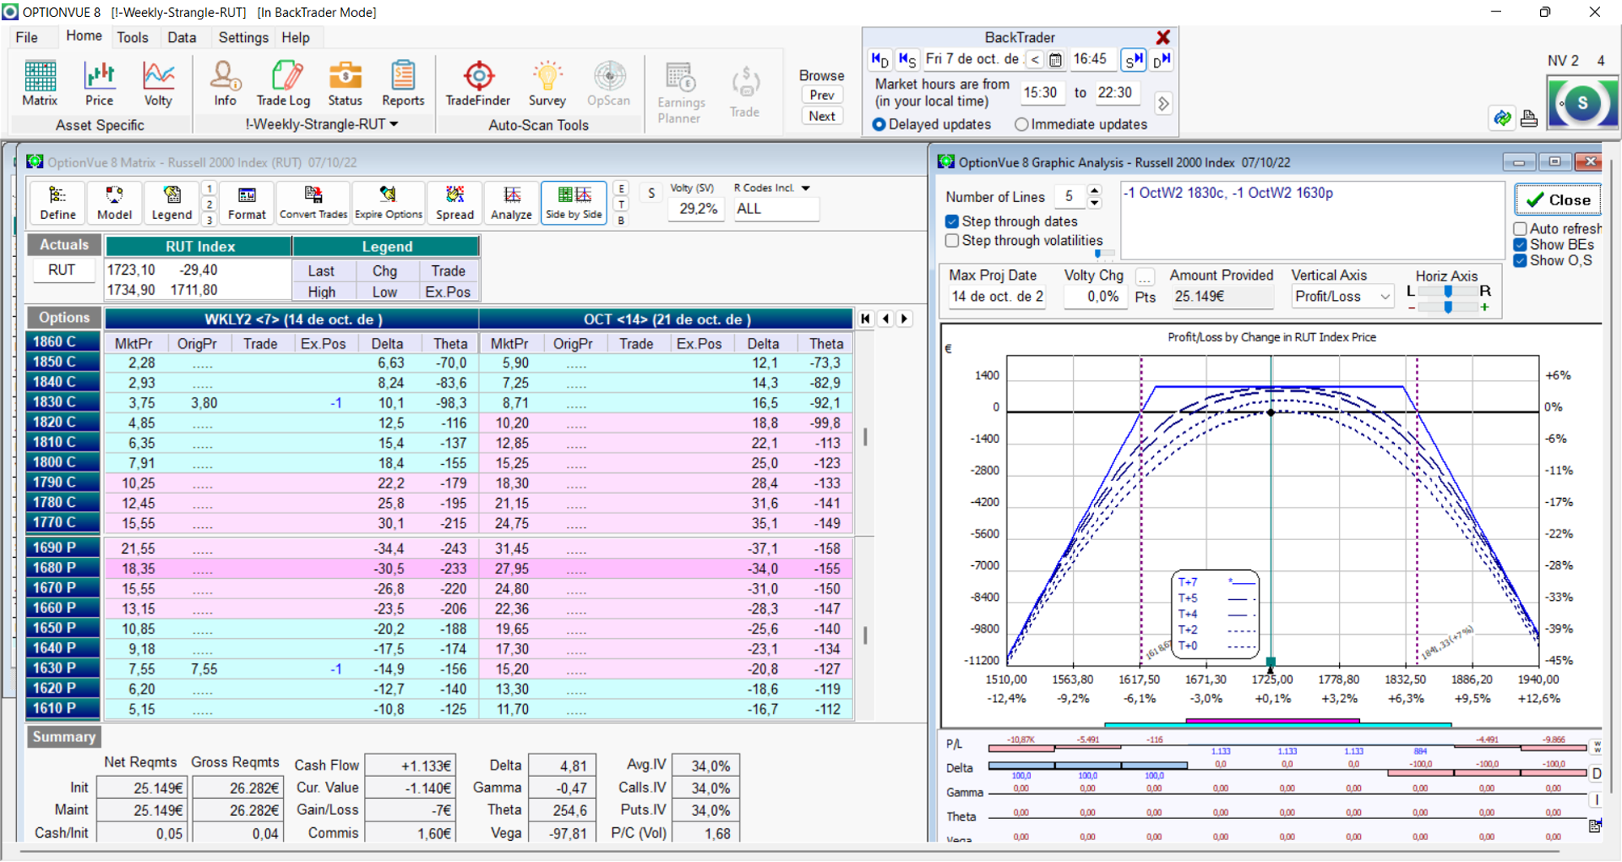1622x862 pixels.
Task: Adjust step-through slider under volatilities
Action: pyautogui.click(x=1099, y=254)
